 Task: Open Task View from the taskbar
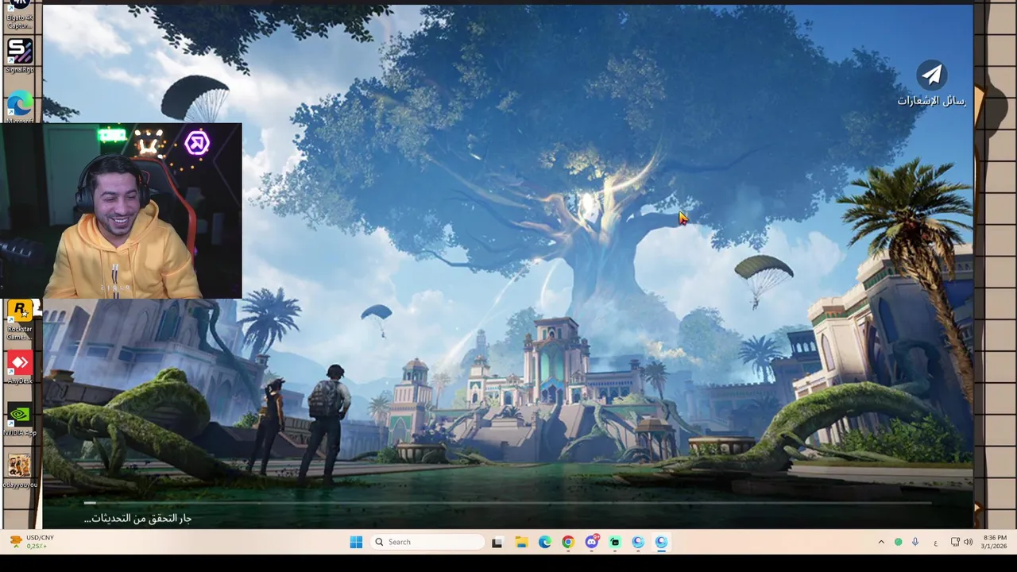coord(497,542)
